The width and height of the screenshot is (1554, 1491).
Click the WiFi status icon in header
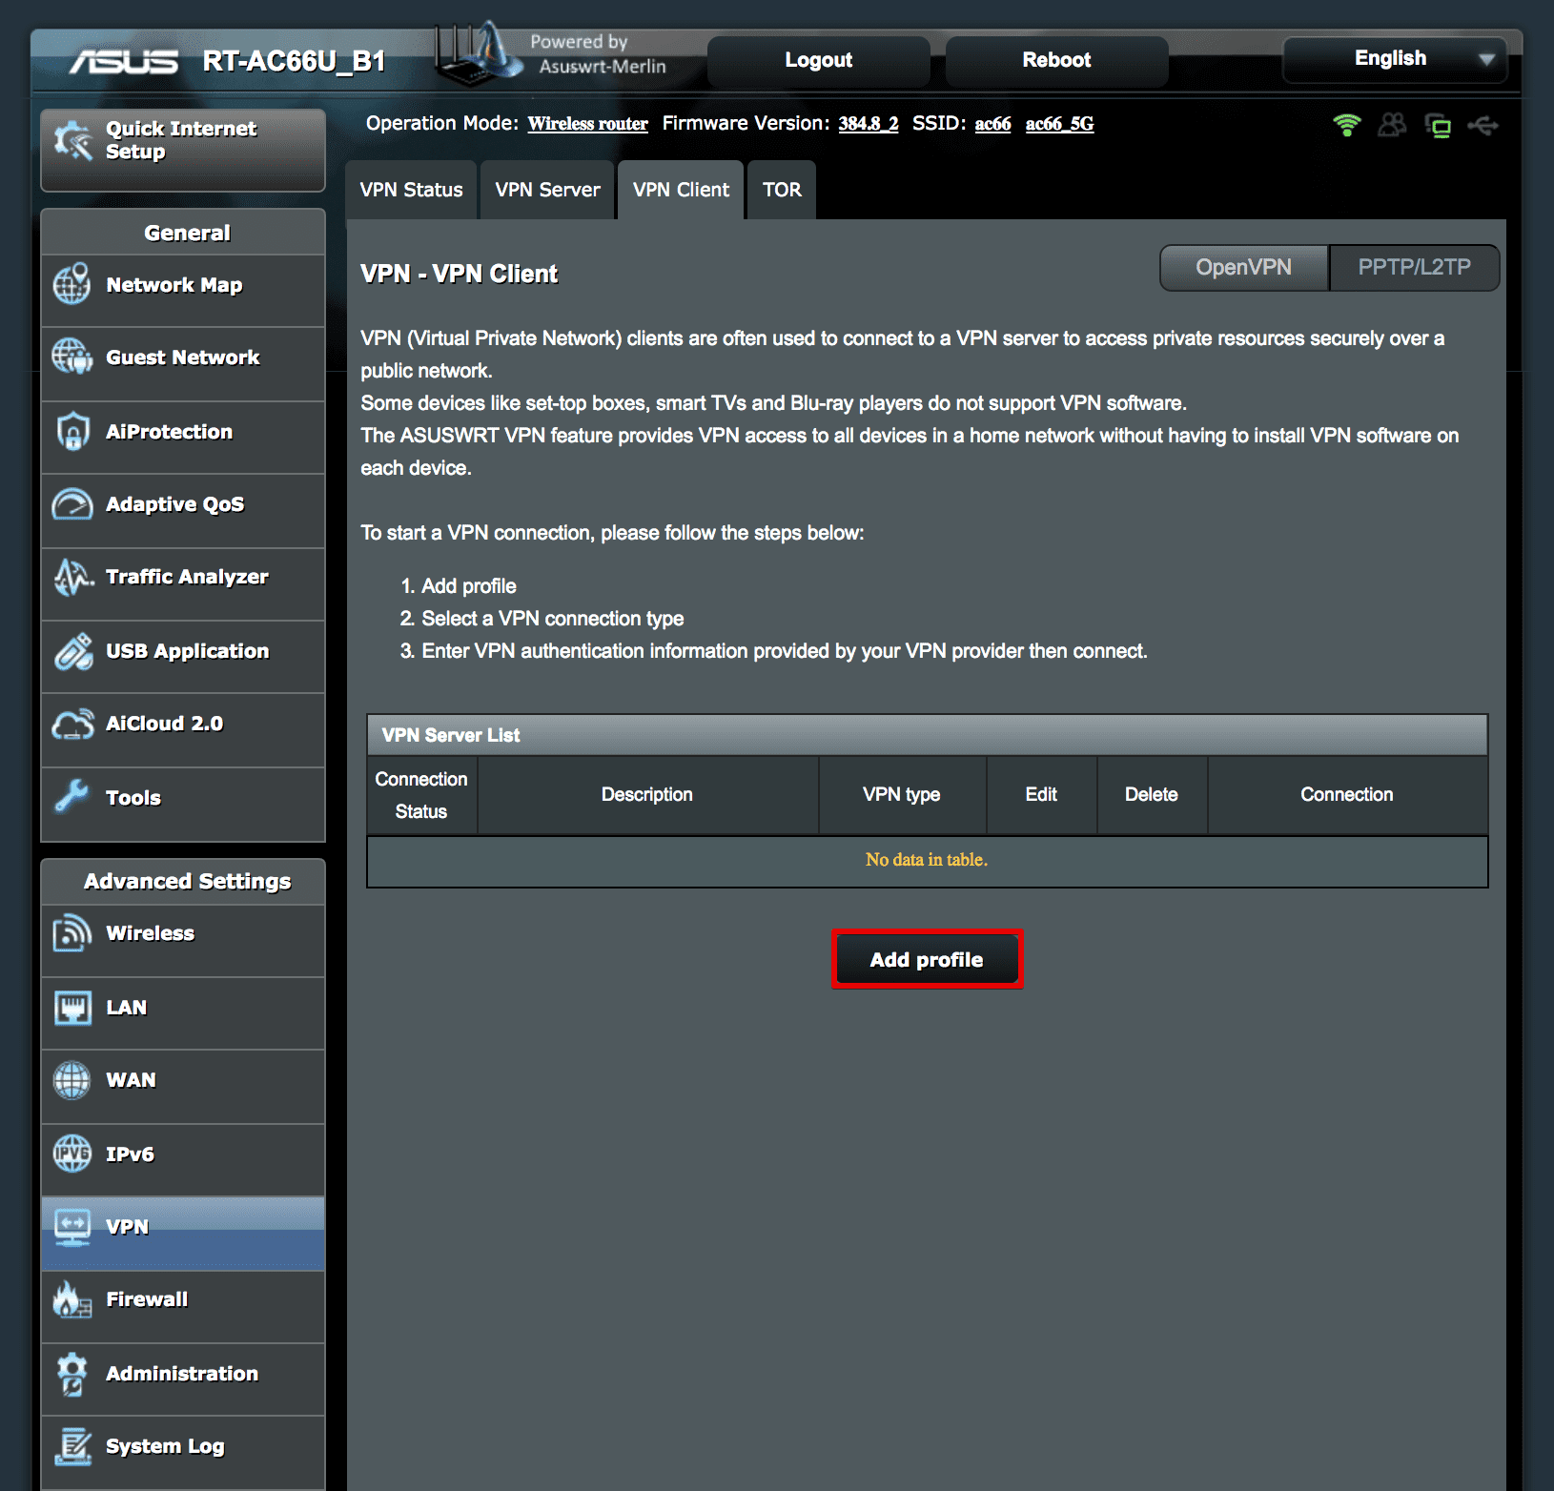(1348, 124)
